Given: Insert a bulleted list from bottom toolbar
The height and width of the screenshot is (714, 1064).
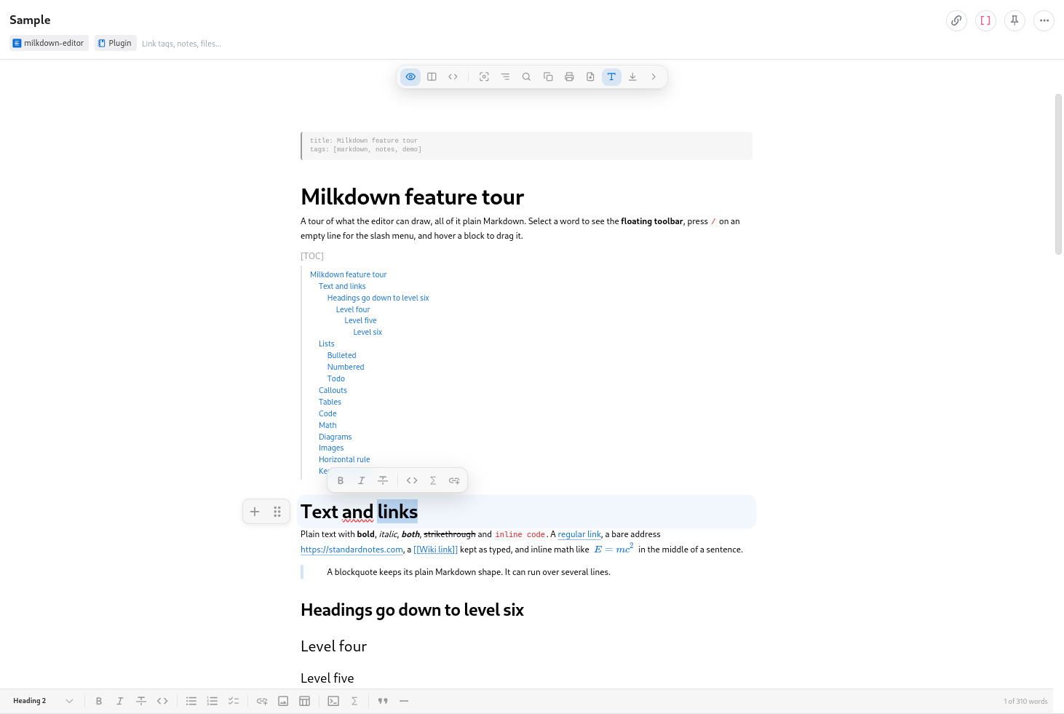Looking at the screenshot, I should coord(191,701).
